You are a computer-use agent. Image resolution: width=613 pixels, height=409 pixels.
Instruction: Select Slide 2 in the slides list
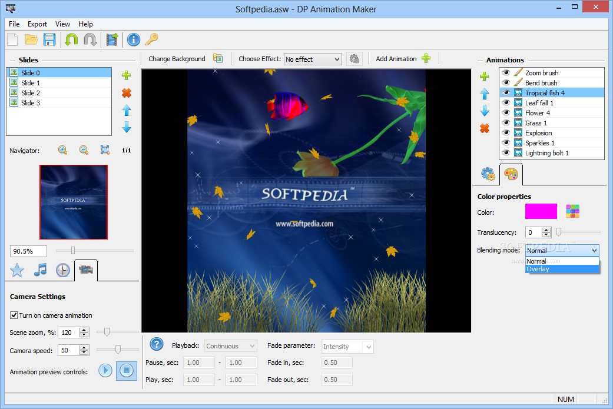(x=59, y=92)
